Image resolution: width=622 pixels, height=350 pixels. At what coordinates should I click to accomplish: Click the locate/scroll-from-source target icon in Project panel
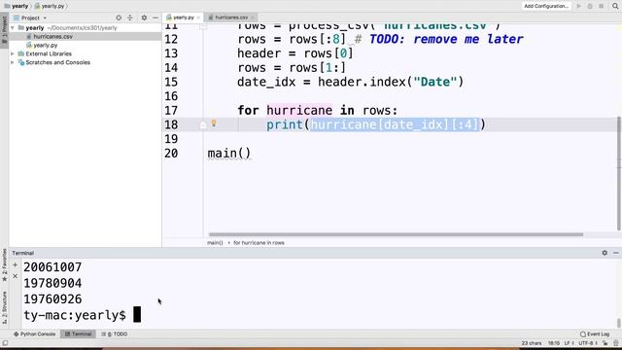pos(119,17)
